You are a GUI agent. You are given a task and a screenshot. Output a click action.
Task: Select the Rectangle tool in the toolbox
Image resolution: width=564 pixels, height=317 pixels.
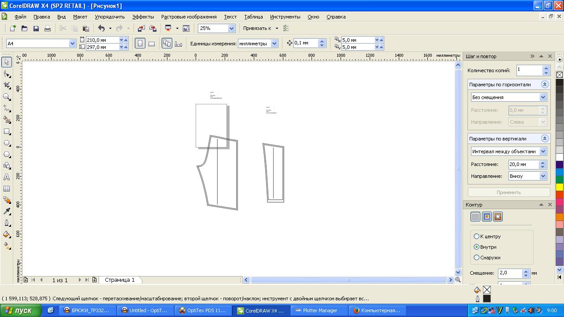pos(7,131)
